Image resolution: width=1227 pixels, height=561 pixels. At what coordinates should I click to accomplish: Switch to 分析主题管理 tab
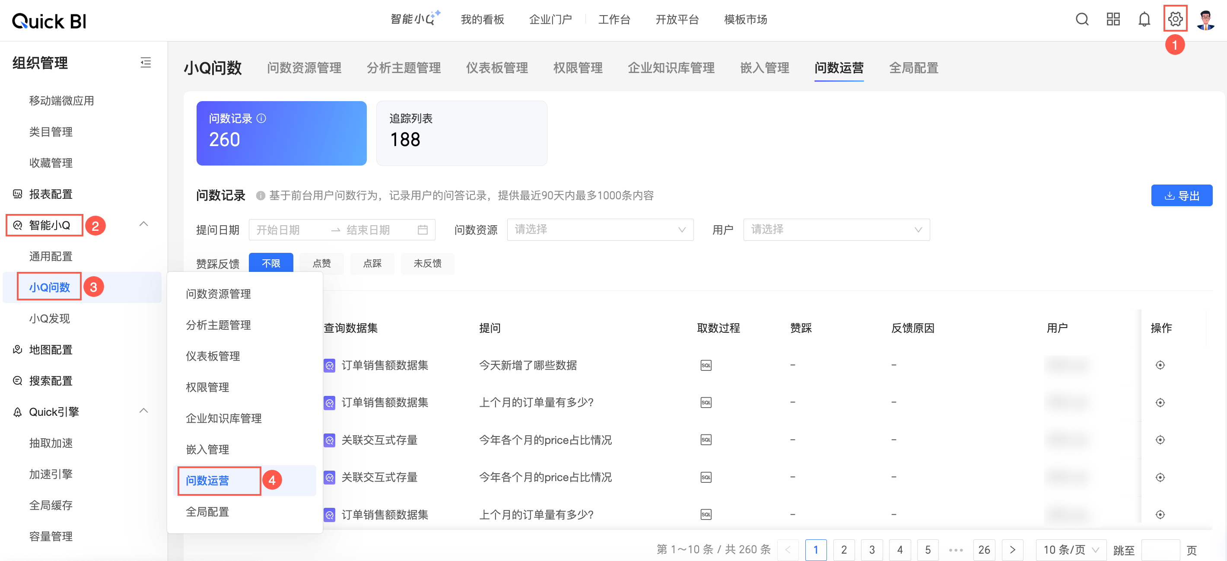(x=404, y=68)
